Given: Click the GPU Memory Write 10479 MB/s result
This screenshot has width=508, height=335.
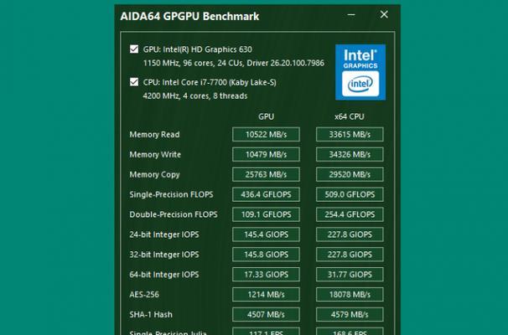Looking at the screenshot, I should pos(266,154).
